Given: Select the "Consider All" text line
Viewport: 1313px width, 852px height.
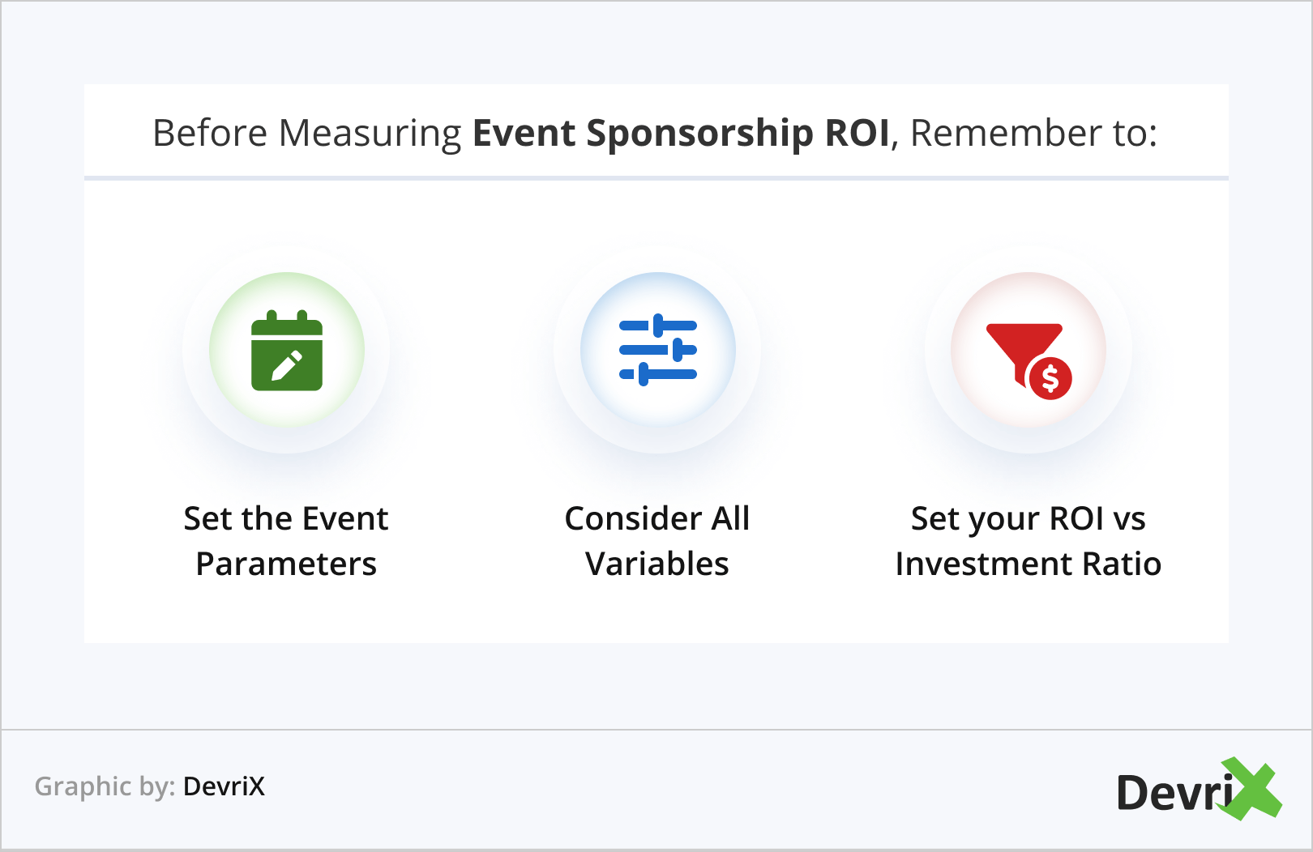Looking at the screenshot, I should click(657, 518).
